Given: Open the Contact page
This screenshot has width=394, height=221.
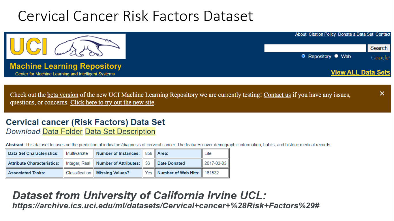Looking at the screenshot, I should [383, 34].
